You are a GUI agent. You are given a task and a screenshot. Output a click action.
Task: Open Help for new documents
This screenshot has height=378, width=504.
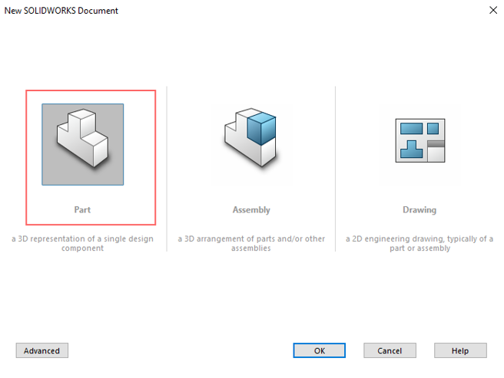[460, 350]
